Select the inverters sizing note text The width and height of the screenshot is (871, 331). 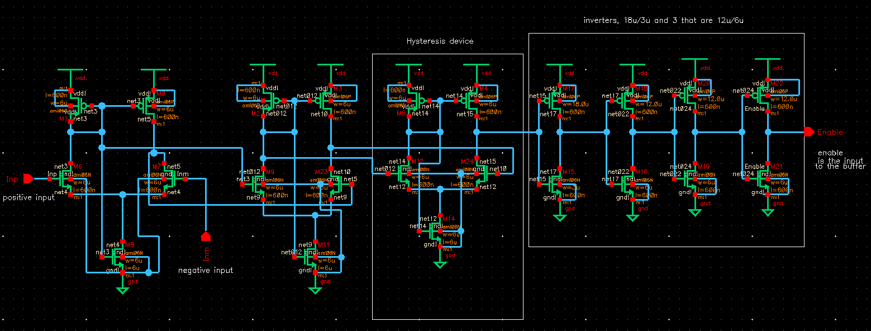[x=663, y=20]
